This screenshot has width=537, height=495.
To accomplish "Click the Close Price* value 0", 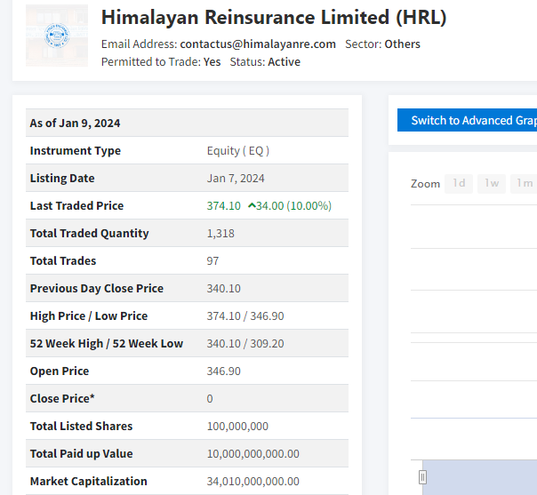I will [210, 399].
